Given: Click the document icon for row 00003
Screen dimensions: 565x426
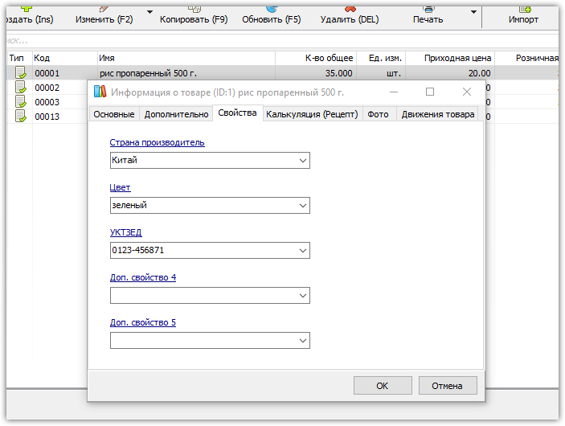Looking at the screenshot, I should click(x=21, y=101).
